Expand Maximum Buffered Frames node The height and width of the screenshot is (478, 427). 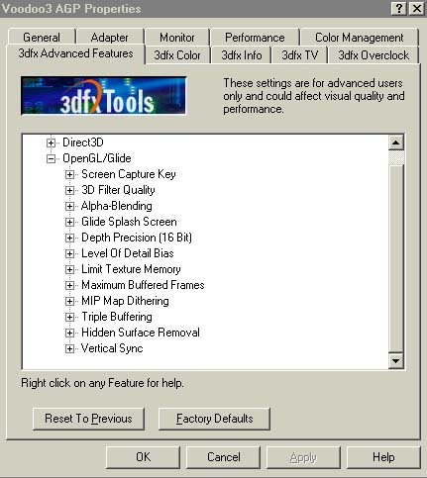pos(69,285)
